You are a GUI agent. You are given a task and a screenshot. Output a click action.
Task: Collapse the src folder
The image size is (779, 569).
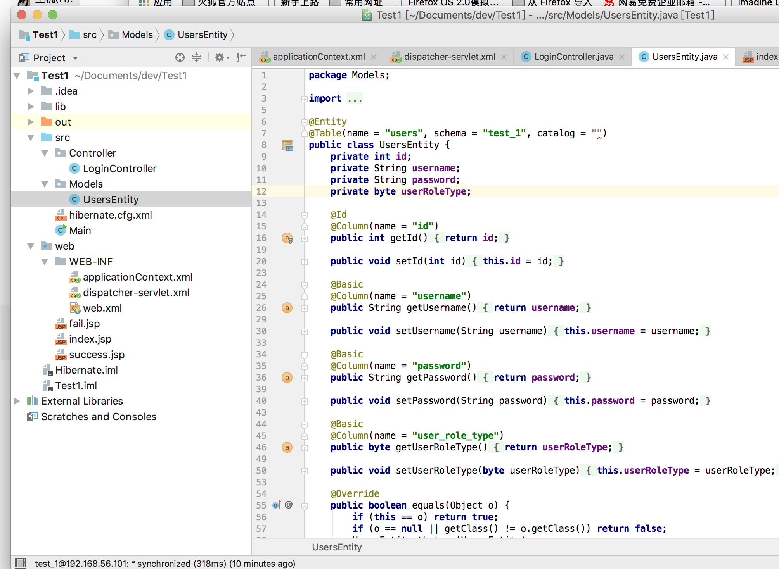point(31,138)
